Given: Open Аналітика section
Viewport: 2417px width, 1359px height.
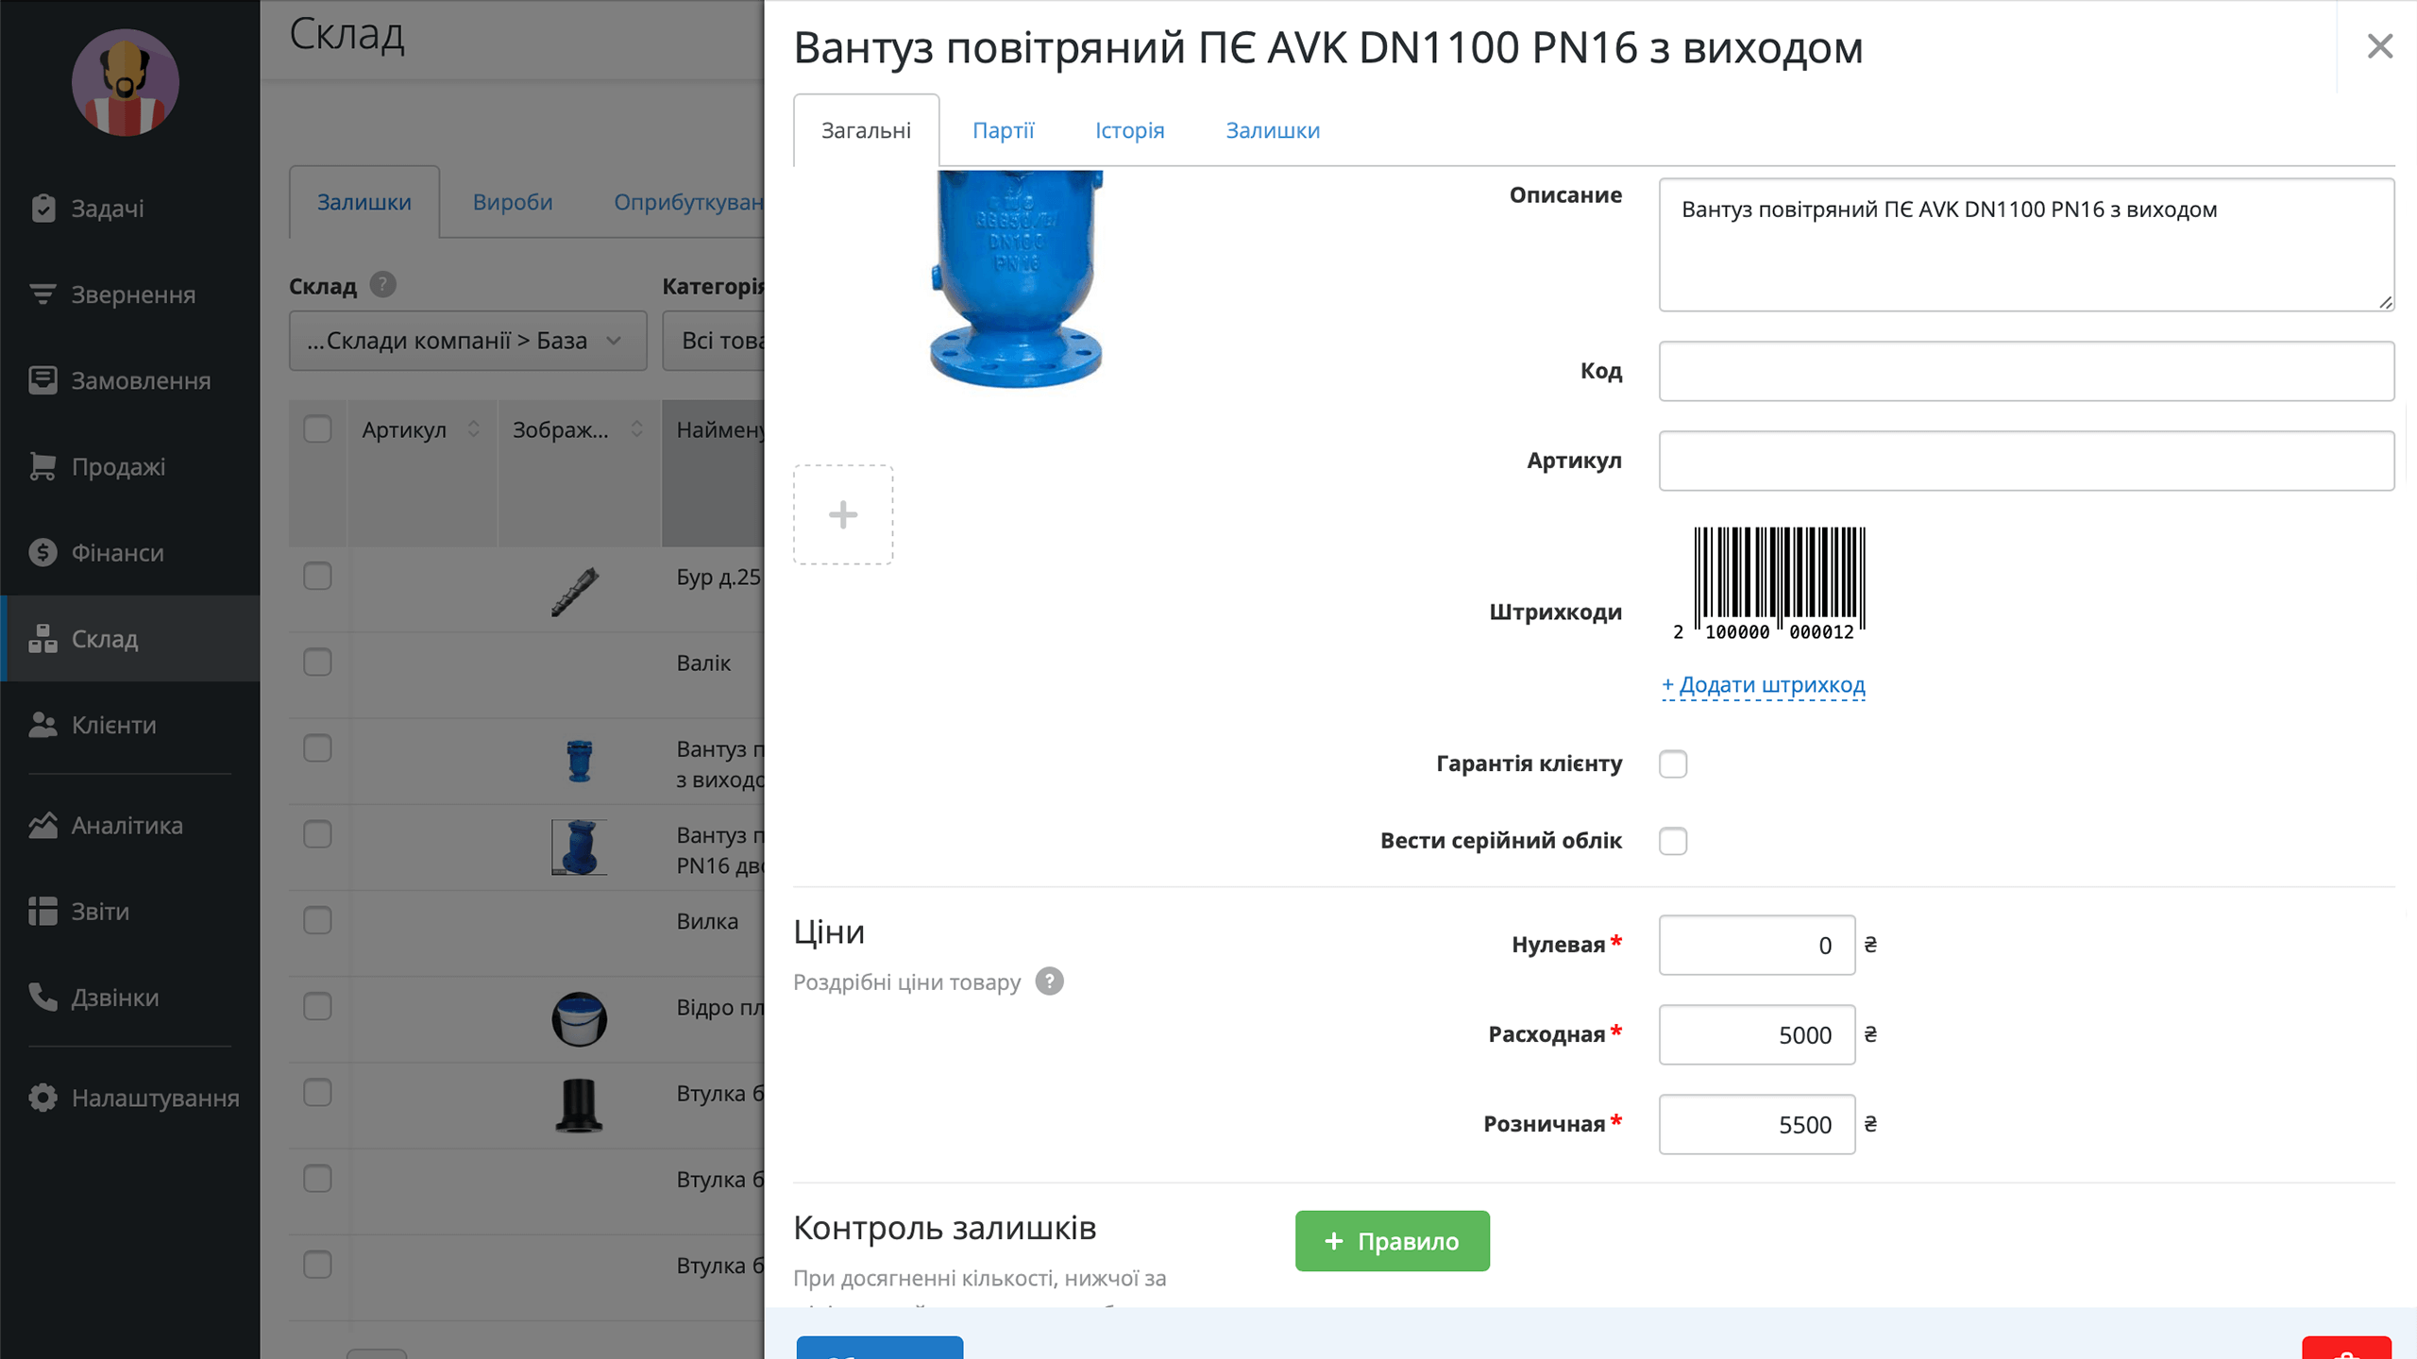Looking at the screenshot, I should pyautogui.click(x=129, y=825).
